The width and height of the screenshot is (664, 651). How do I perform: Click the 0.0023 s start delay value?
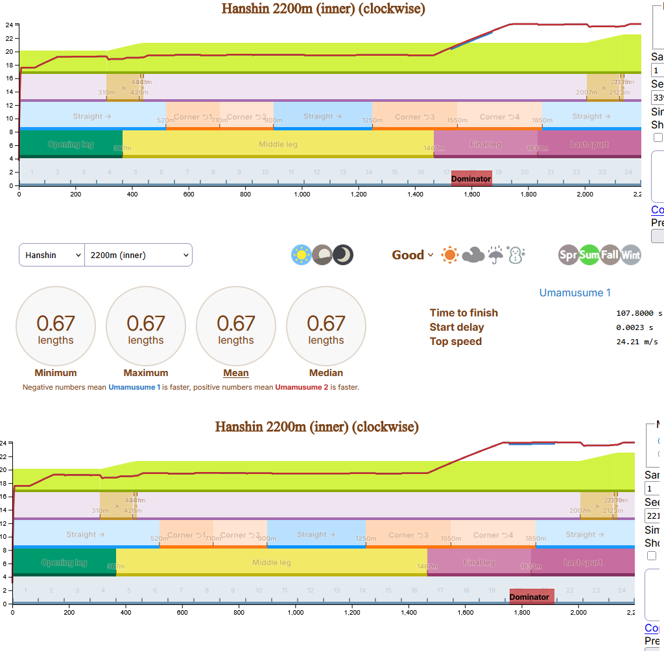(x=634, y=327)
